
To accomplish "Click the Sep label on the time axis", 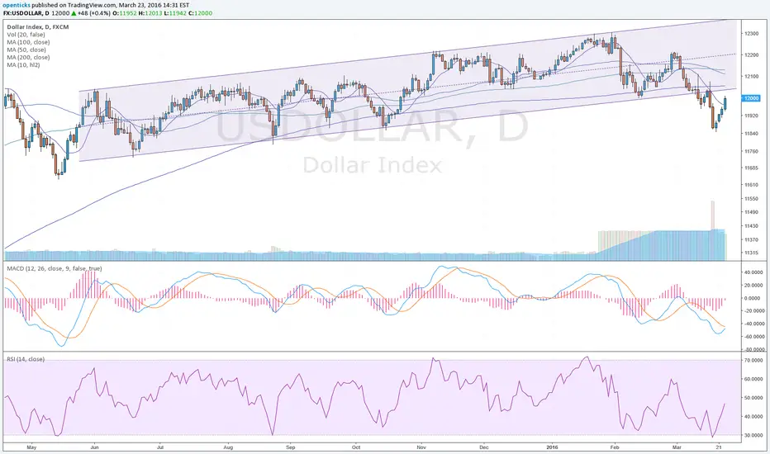I will pos(290,447).
